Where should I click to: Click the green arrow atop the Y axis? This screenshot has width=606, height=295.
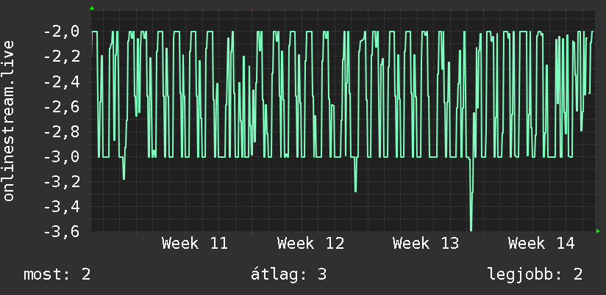point(92,8)
